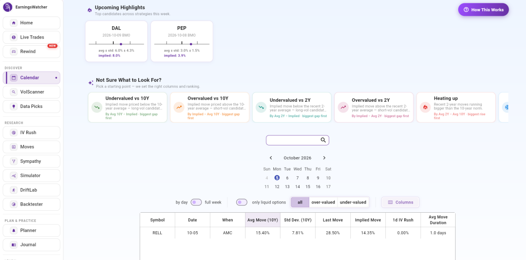Image resolution: width=526 pixels, height=260 pixels.
Task: Click the How This Works button
Action: coord(483,10)
